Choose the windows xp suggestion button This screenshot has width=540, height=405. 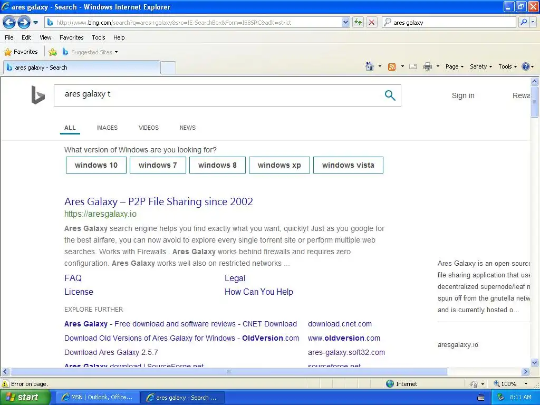pos(279,165)
